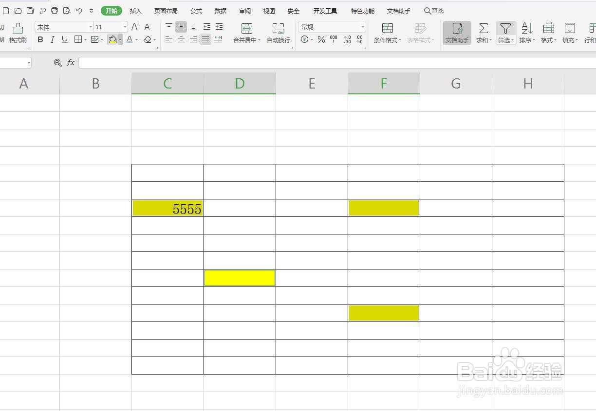Open fill color dropdown arrow
The width and height of the screenshot is (596, 411).
point(120,40)
